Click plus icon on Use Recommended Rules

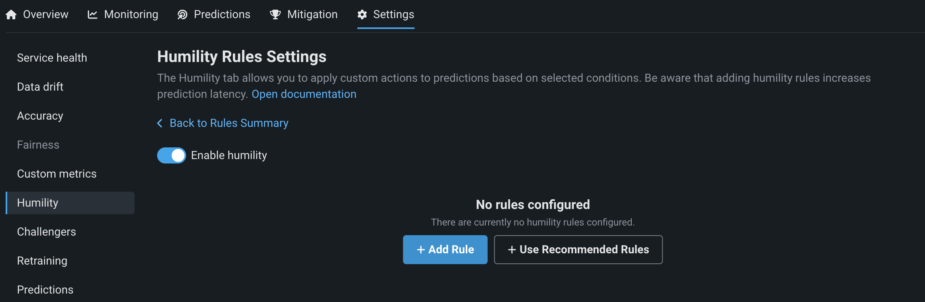[x=512, y=250]
